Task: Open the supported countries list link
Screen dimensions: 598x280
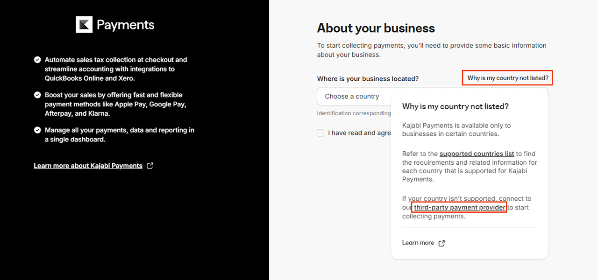Action: [477, 154]
